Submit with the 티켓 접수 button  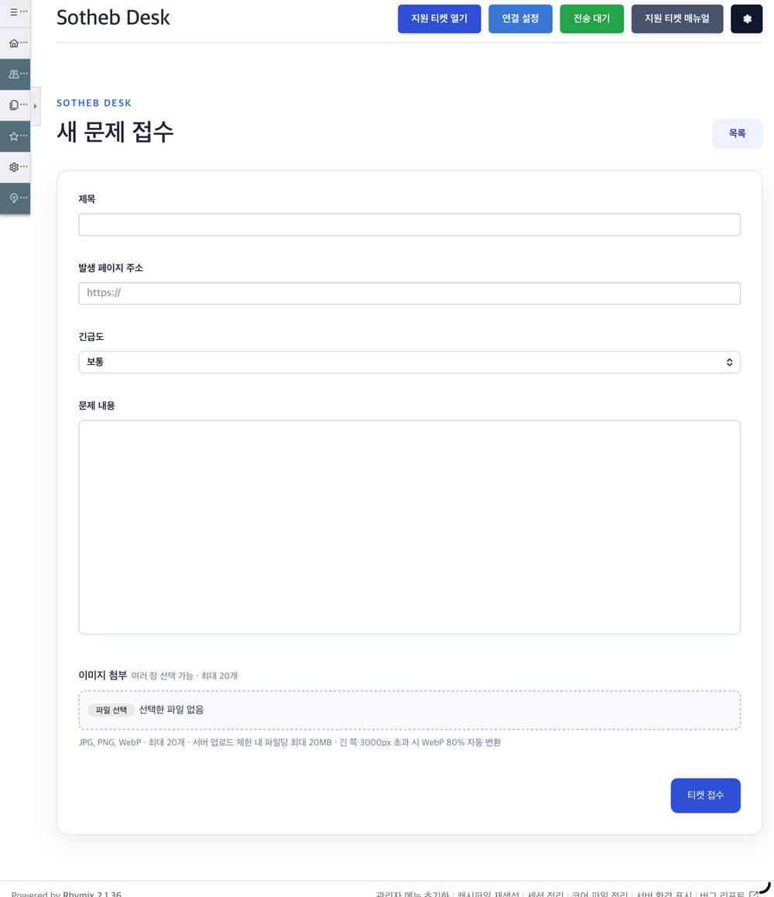tap(705, 796)
